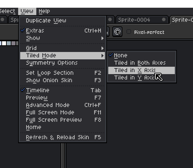Open the Help menu
This screenshot has height=168, width=193.
coord(44,11)
